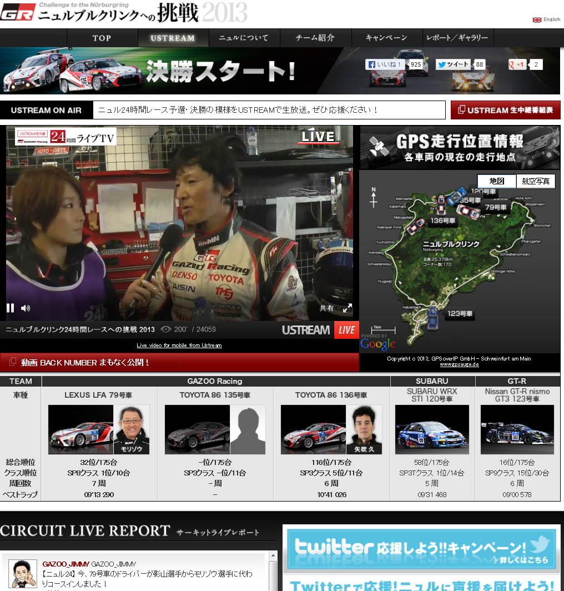This screenshot has width=564, height=591.
Task: Click the SUBARU WRX STI 120号車 car photo
Action: pyautogui.click(x=432, y=430)
